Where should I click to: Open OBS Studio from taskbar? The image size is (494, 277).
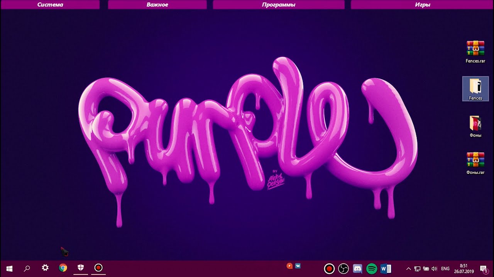click(343, 269)
